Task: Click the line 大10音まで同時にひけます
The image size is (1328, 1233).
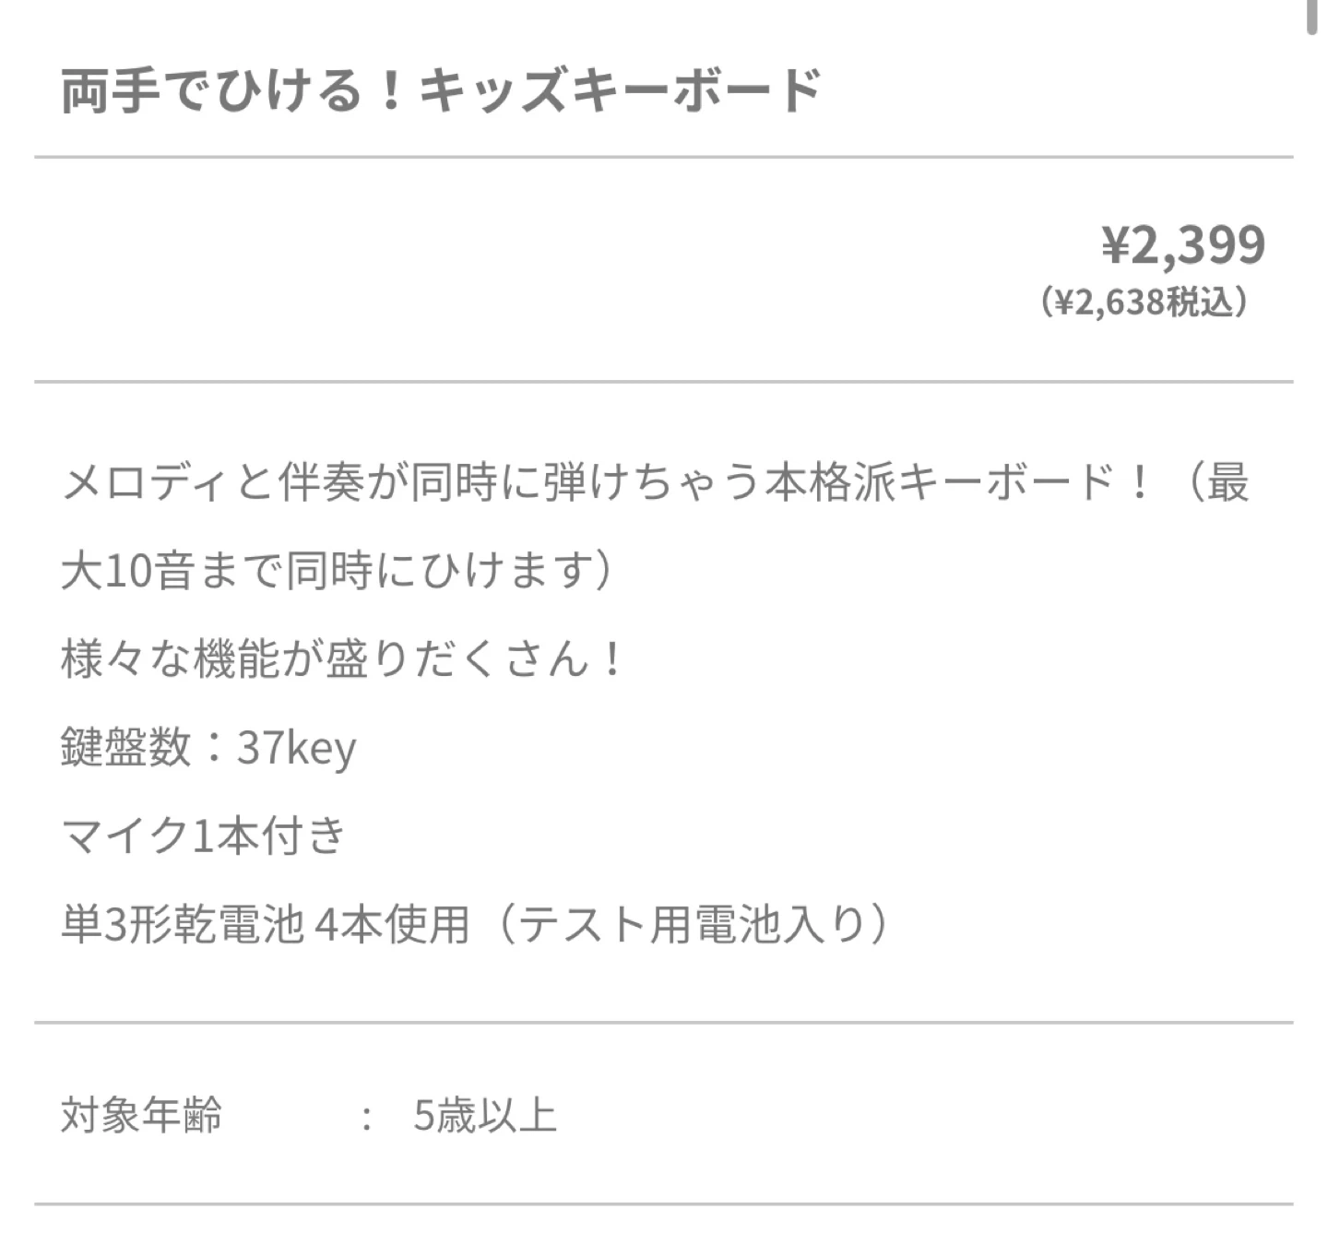Action: 337,570
